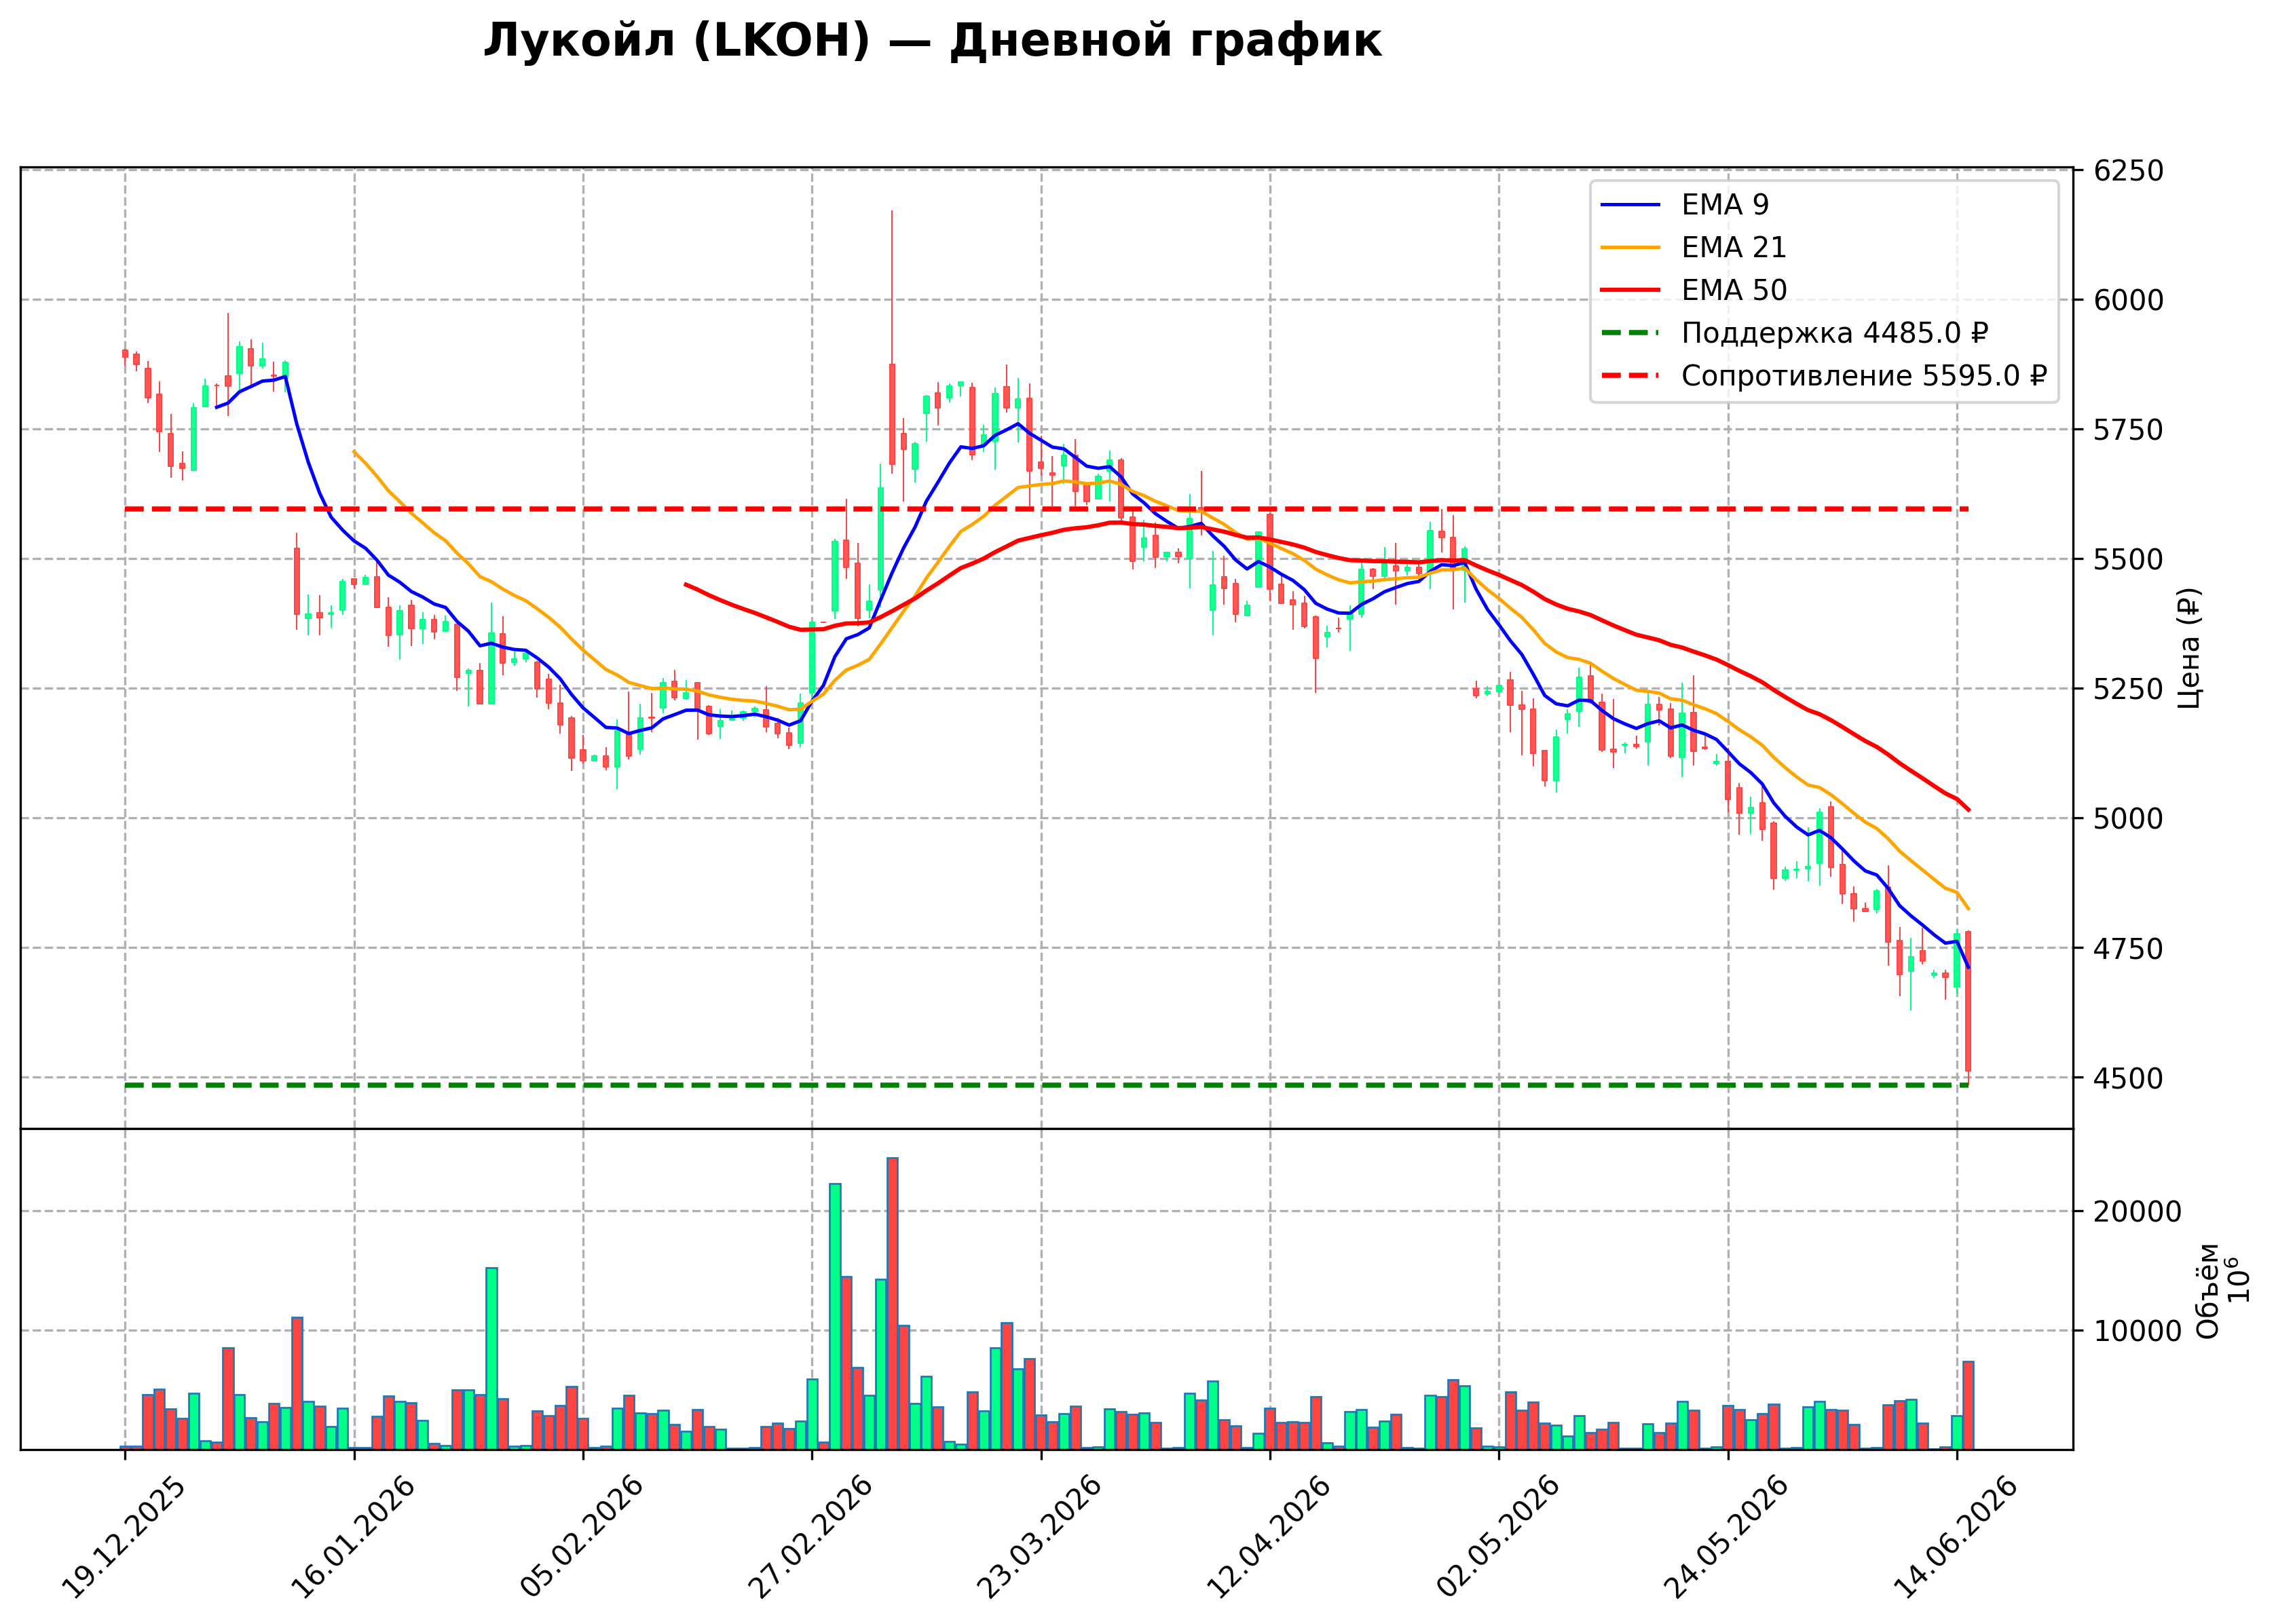
Task: Click the tallest red volume bar
Action: 892,1304
